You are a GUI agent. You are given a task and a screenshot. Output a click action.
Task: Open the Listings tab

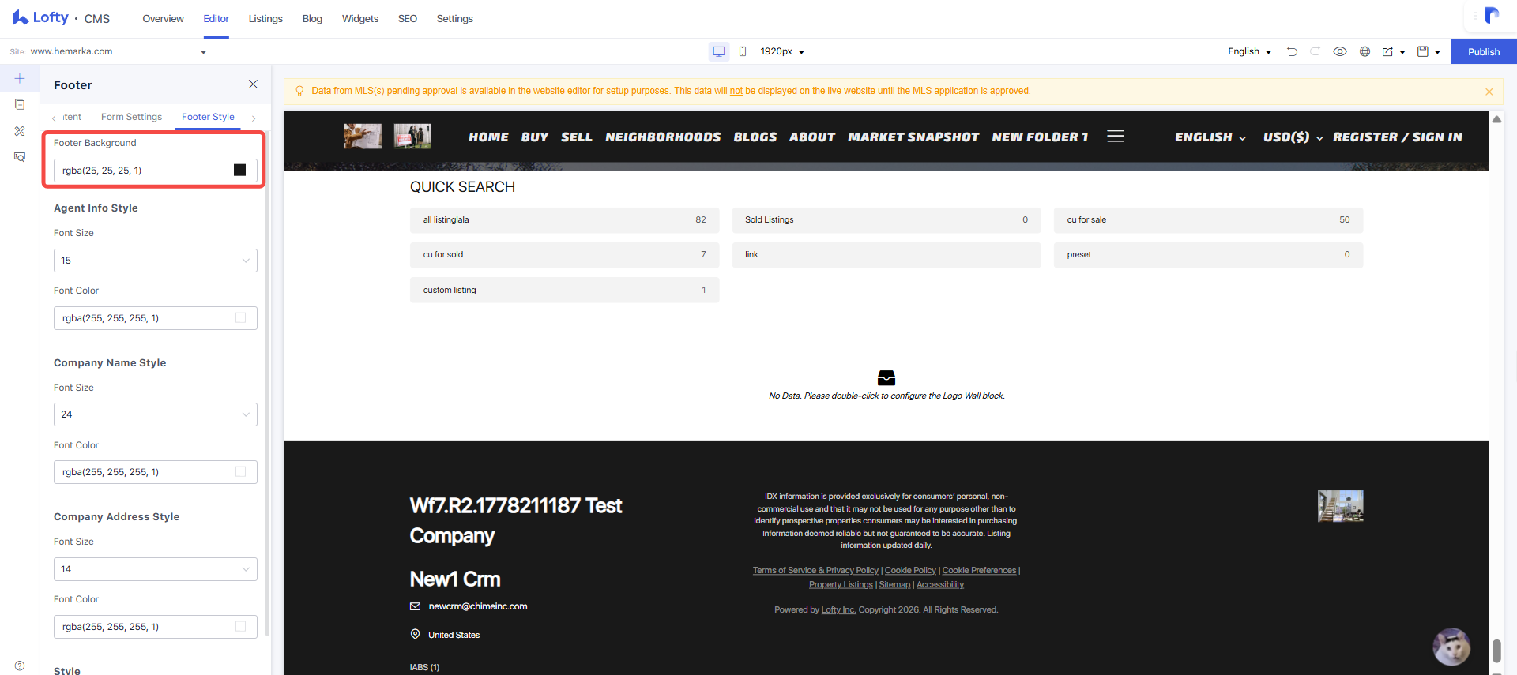click(265, 18)
